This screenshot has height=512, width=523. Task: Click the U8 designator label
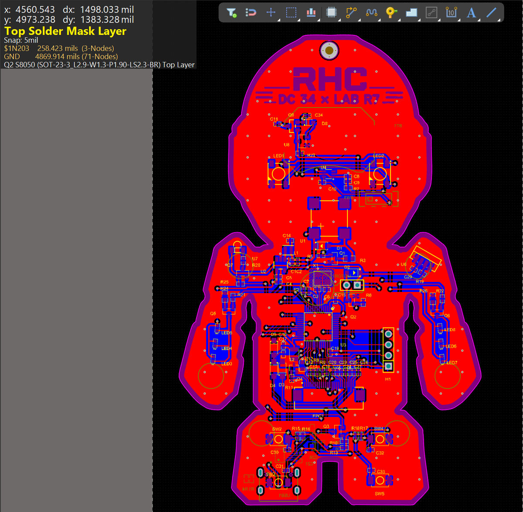[286, 145]
